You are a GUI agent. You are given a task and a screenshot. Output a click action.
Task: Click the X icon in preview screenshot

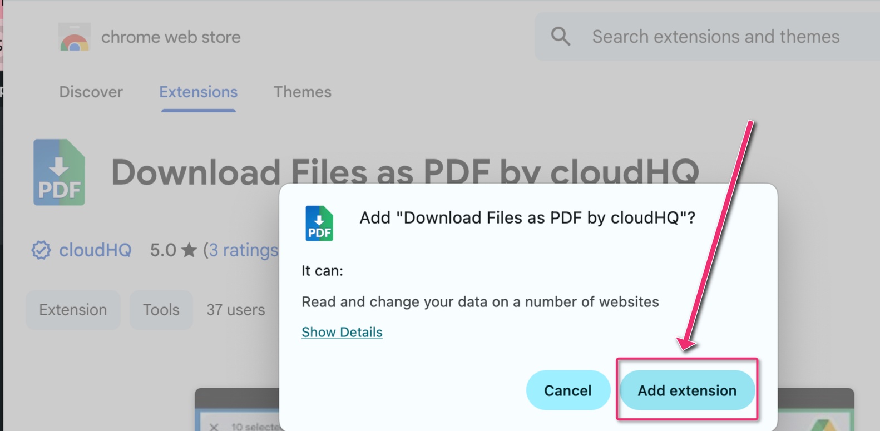[214, 427]
